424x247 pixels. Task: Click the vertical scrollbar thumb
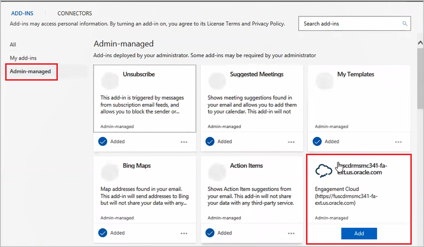420,78
